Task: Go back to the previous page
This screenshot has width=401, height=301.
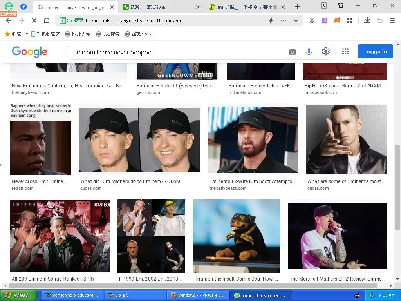Action: pyautogui.click(x=9, y=20)
